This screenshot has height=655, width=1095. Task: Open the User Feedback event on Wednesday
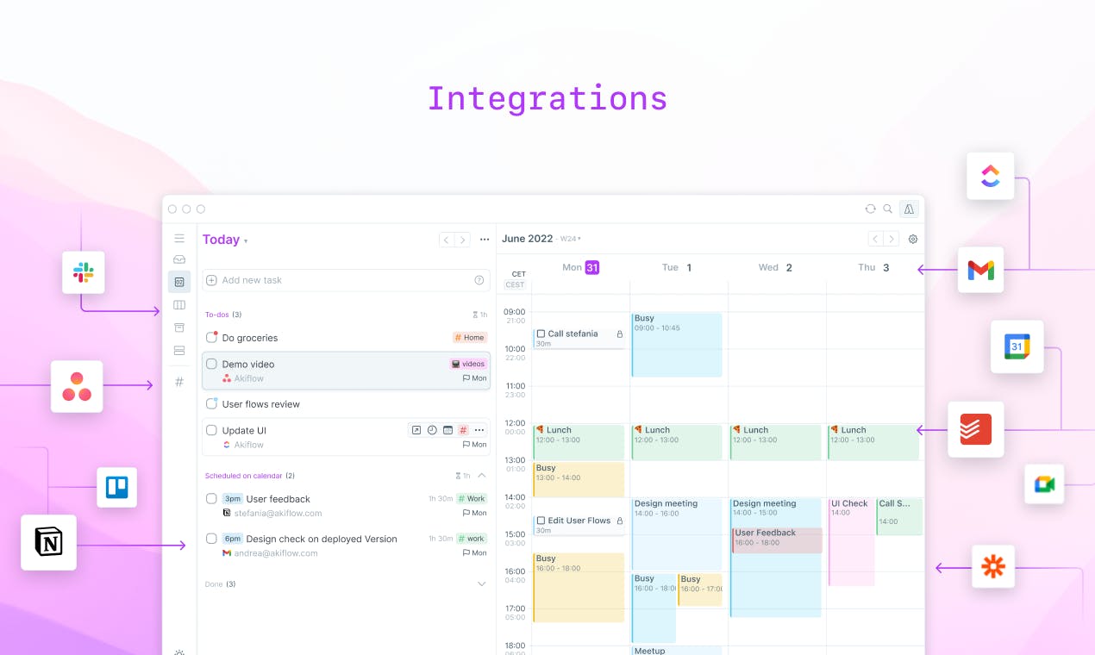(x=777, y=540)
